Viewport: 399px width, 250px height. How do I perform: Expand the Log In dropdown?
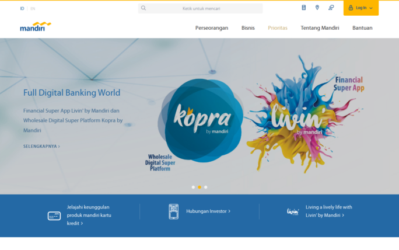tap(361, 8)
